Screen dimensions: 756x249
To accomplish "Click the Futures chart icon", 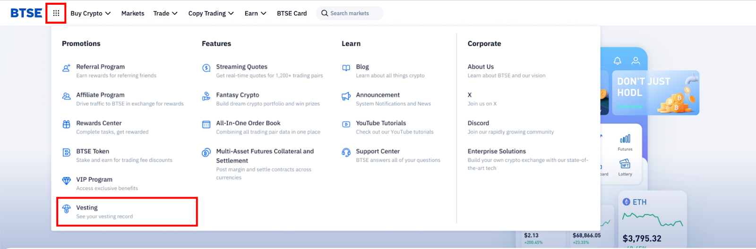I will point(625,139).
